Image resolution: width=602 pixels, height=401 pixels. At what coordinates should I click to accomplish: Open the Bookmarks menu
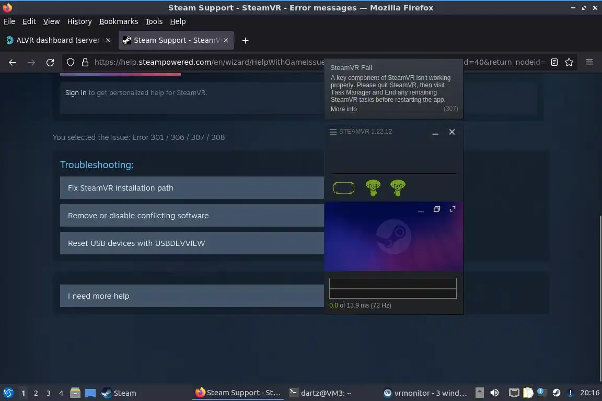(119, 21)
